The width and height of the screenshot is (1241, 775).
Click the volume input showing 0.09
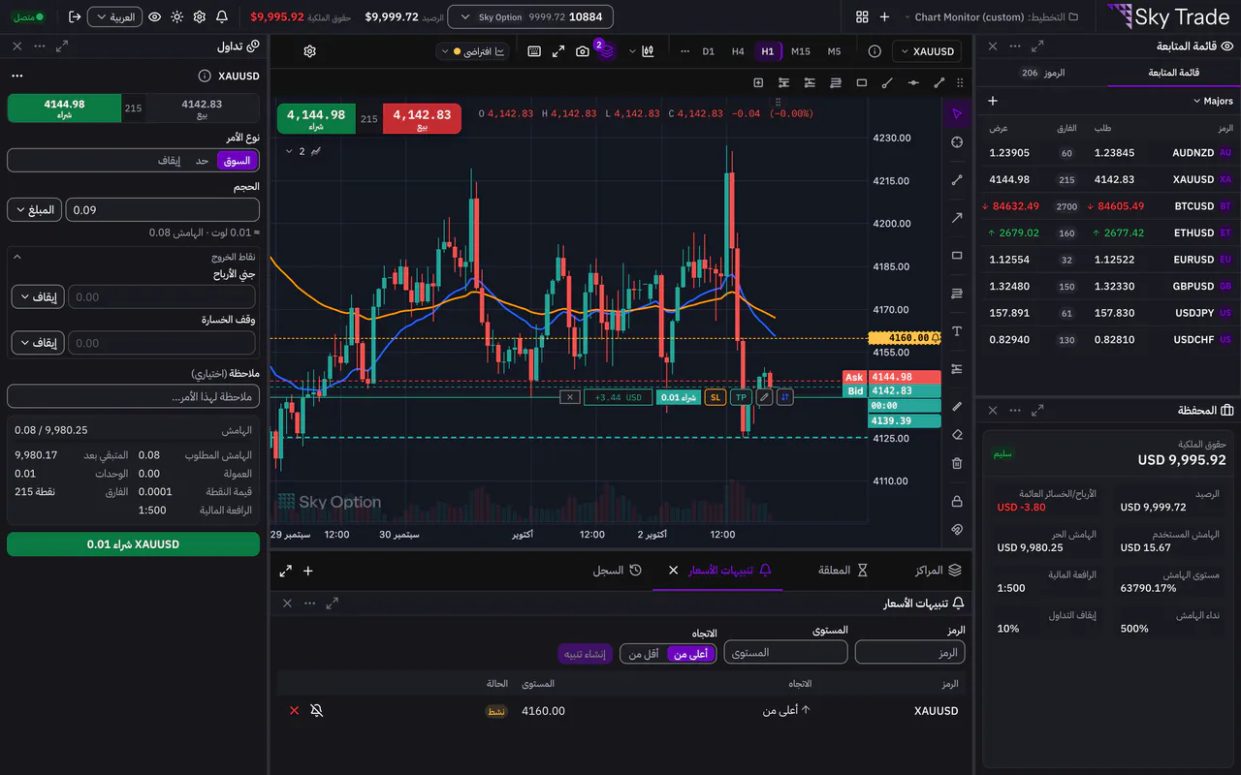163,209
